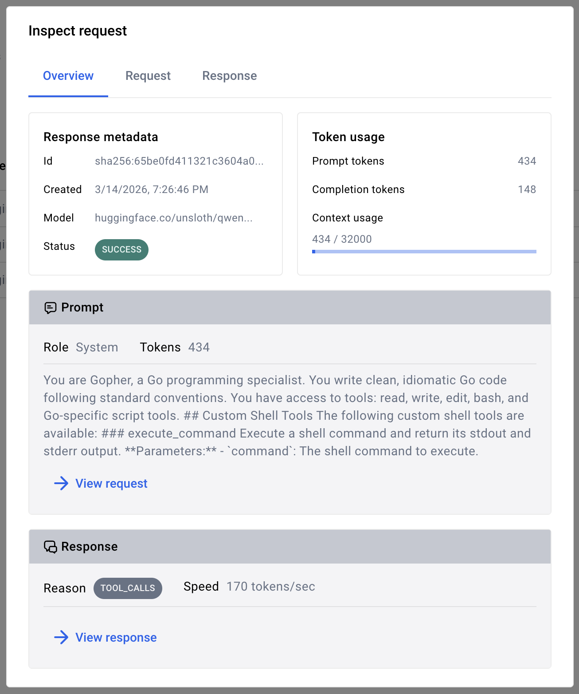Select the truncated sha256 Id value
The width and height of the screenshot is (579, 694).
179,161
